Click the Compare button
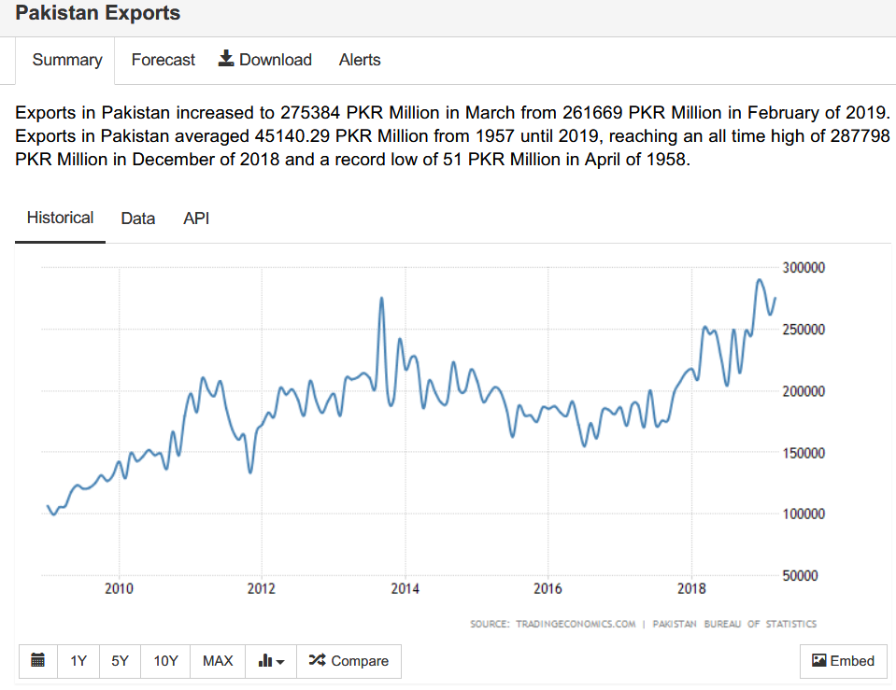The image size is (896, 690). tap(348, 661)
